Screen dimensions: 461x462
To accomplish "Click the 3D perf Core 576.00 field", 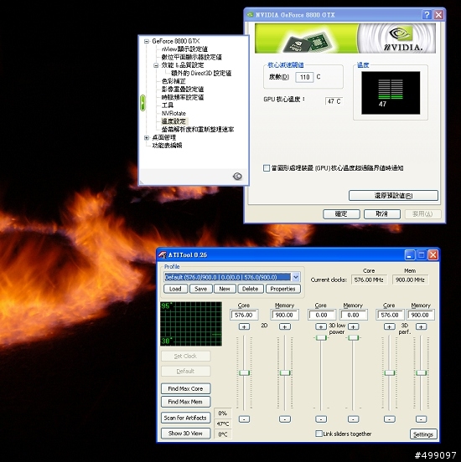I will [390, 315].
